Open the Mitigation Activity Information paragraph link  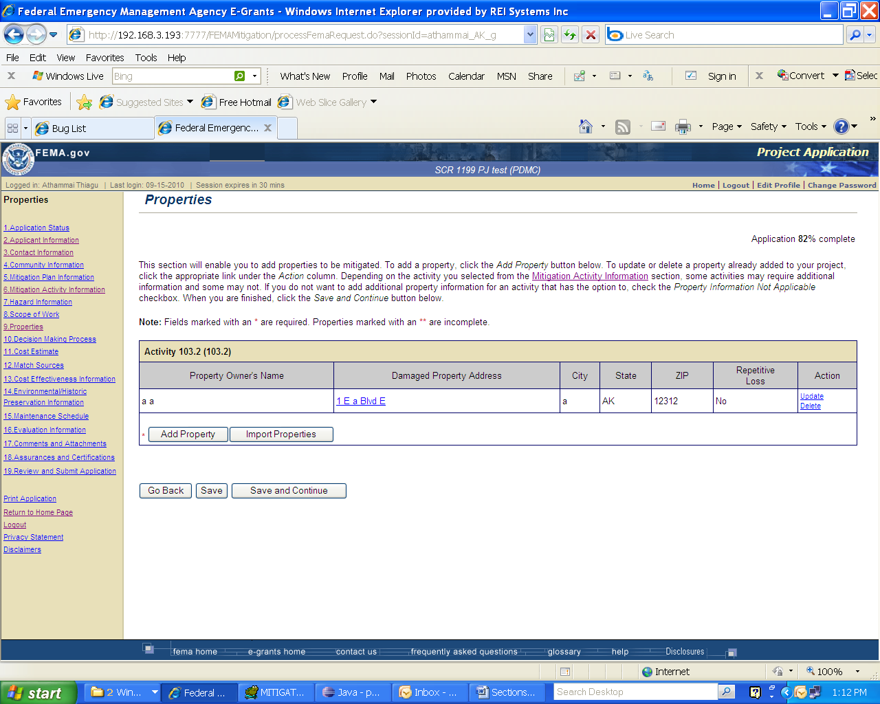pyautogui.click(x=590, y=276)
